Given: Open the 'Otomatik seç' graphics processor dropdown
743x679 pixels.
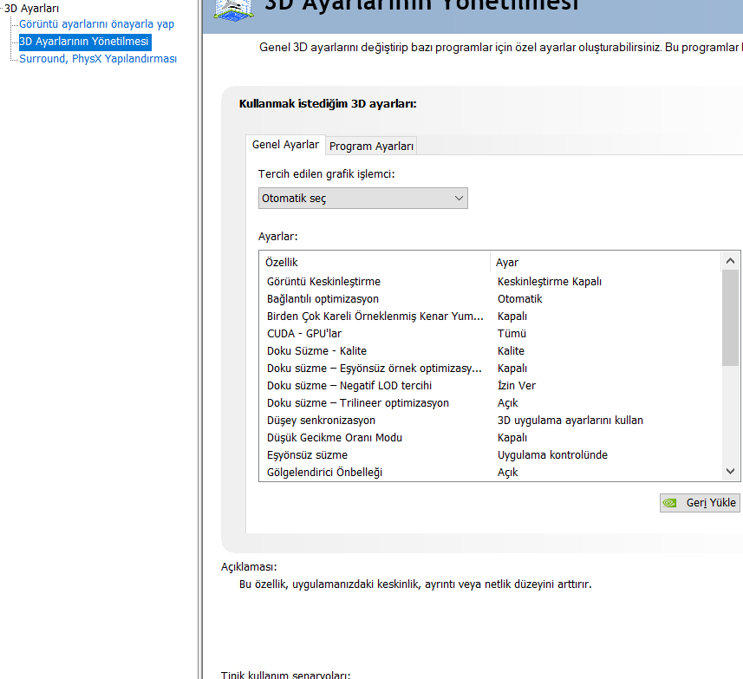Looking at the screenshot, I should (x=363, y=198).
